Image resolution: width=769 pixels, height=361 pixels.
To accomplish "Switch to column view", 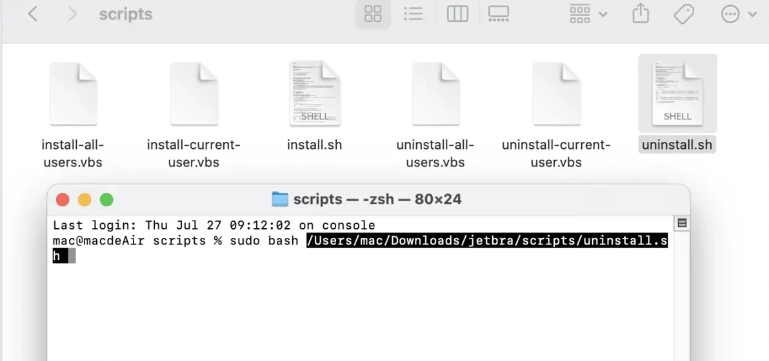I will (x=457, y=14).
